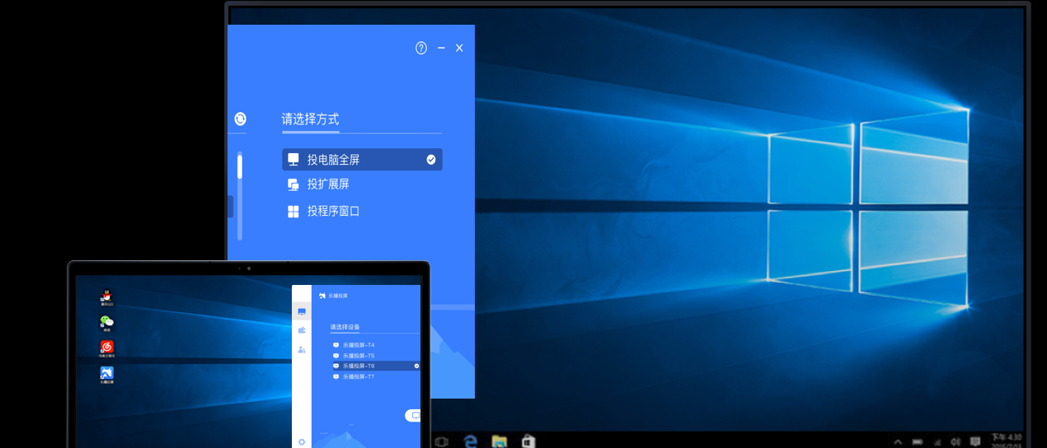The height and width of the screenshot is (448, 1047).
Task: Close the large screen-casting panel
Action: [x=459, y=48]
